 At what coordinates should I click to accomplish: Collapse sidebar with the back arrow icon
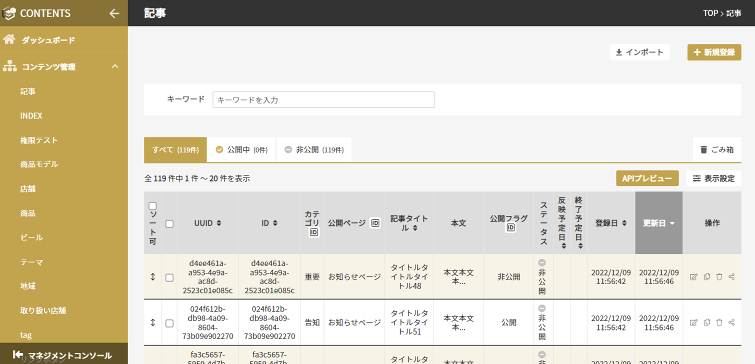pyautogui.click(x=114, y=13)
